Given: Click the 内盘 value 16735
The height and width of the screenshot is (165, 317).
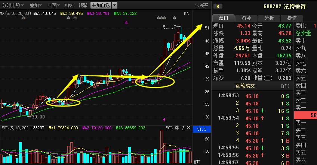Looking at the screenshot, I should point(284,55).
